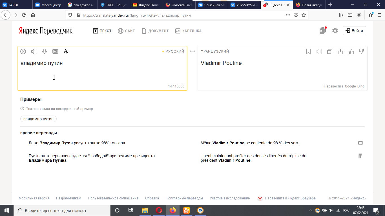The width and height of the screenshot is (385, 216).
Task: Open the Участие в исследованиях footer link
Action: point(230,198)
